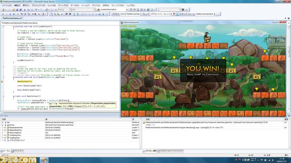
Task: Switch to the ウォッチ 1 tab
Action: pyautogui.click(x=18, y=151)
